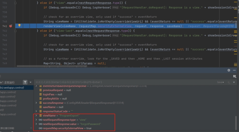Click the lightbulb intention icon on line 741
Image resolution: width=239 pixels, height=132 pixels.
[x=19, y=25]
